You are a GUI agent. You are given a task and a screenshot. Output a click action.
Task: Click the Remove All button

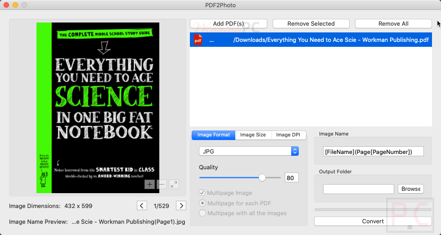click(393, 24)
